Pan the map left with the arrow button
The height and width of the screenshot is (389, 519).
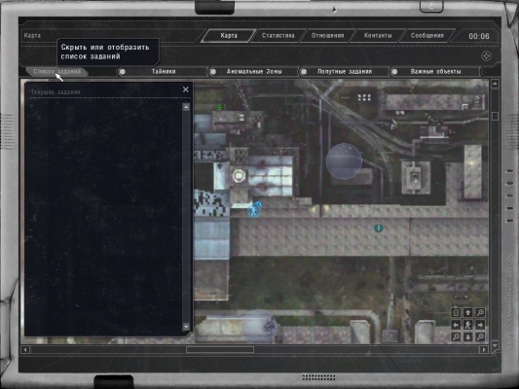[456, 325]
